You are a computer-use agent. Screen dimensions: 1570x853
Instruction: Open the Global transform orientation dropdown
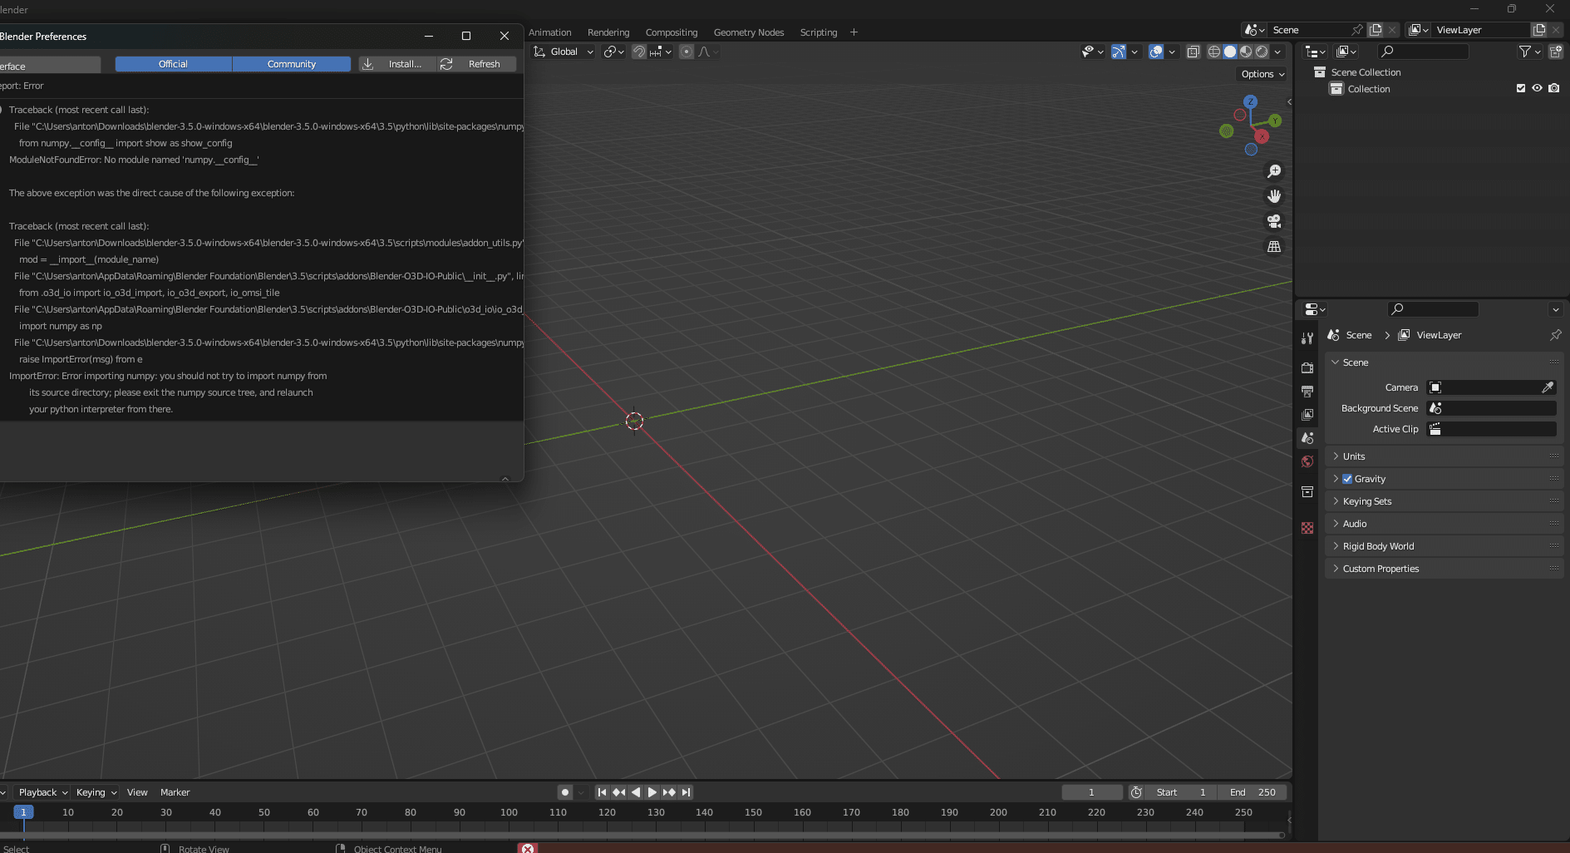pyautogui.click(x=564, y=52)
